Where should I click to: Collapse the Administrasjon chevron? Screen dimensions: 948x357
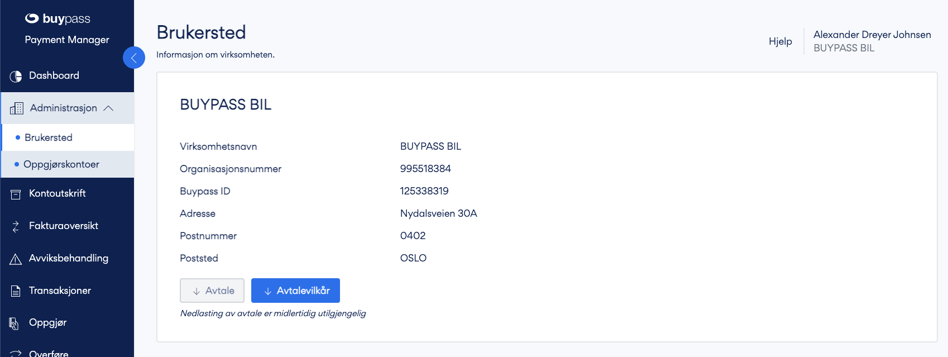click(x=109, y=108)
